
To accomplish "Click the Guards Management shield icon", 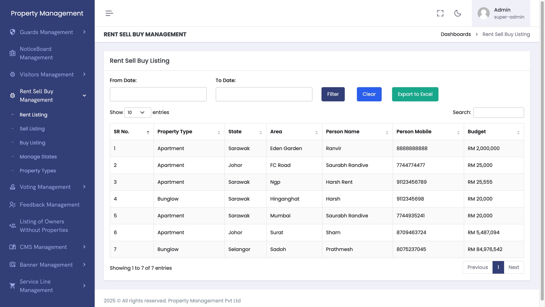I will pyautogui.click(x=13, y=32).
